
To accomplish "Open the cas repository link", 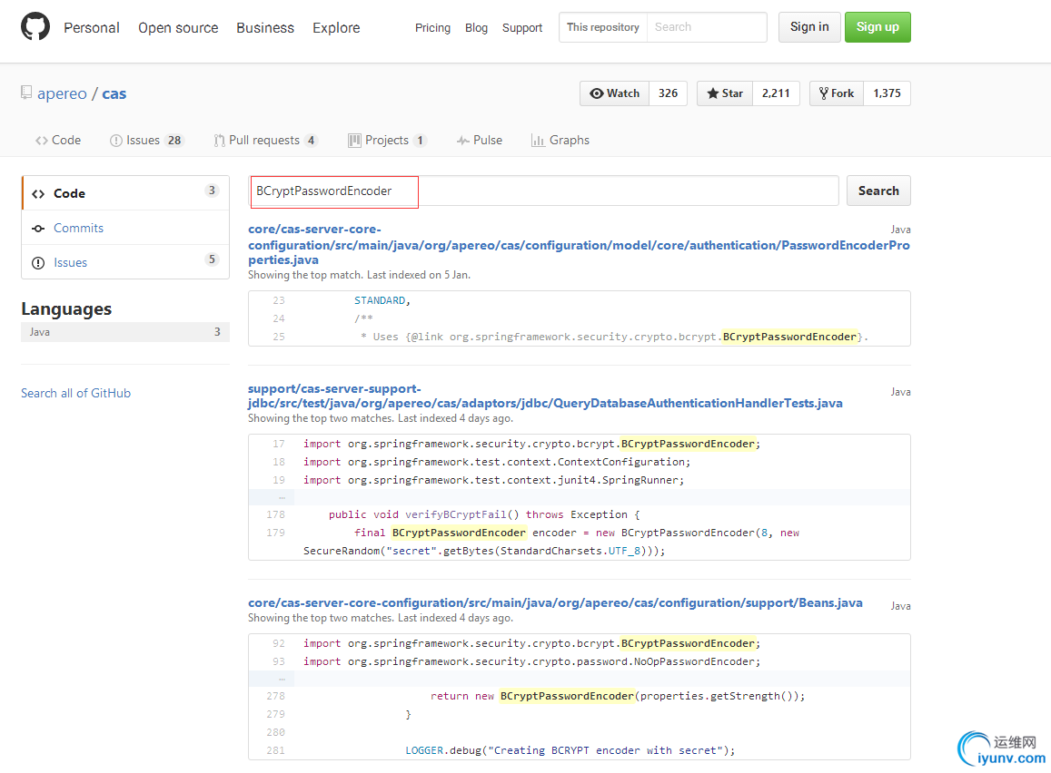I will [x=114, y=93].
